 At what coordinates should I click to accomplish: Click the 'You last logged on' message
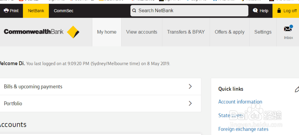tap(98, 64)
